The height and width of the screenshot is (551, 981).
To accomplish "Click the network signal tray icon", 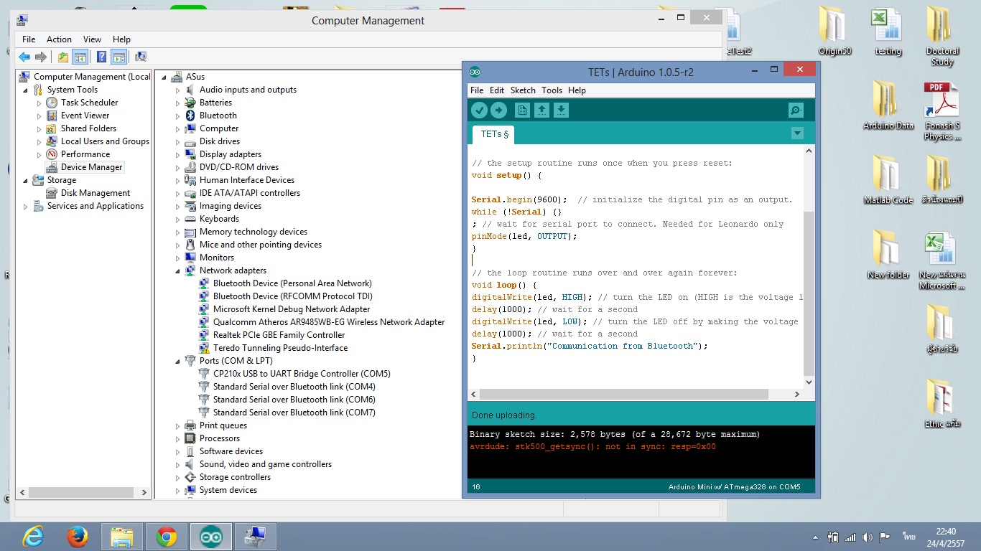I will [x=850, y=537].
